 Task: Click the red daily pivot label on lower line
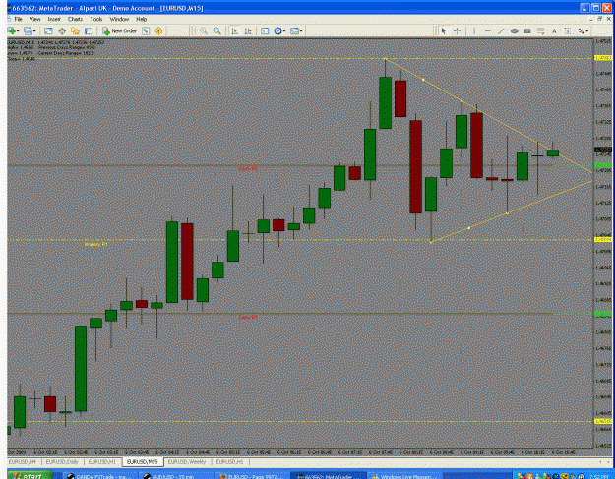(248, 317)
